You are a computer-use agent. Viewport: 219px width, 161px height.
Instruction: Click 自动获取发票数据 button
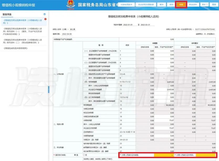tap(146, 5)
